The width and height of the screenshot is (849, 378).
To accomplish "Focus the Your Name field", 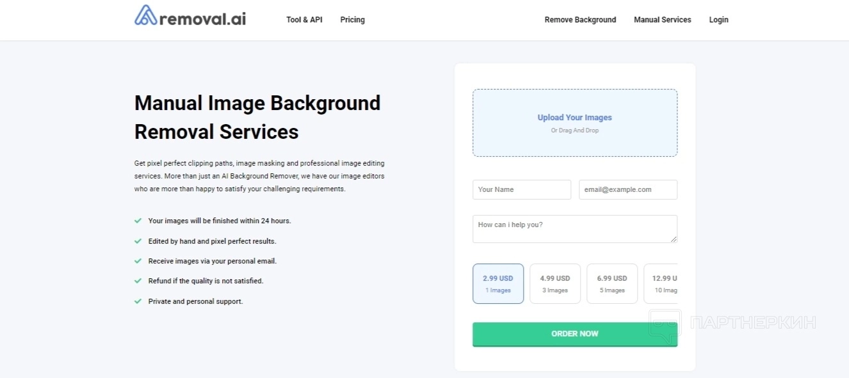I will coord(522,189).
